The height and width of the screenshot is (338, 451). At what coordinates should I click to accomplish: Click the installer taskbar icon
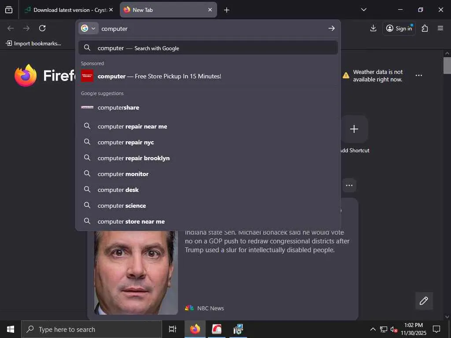pos(238,329)
